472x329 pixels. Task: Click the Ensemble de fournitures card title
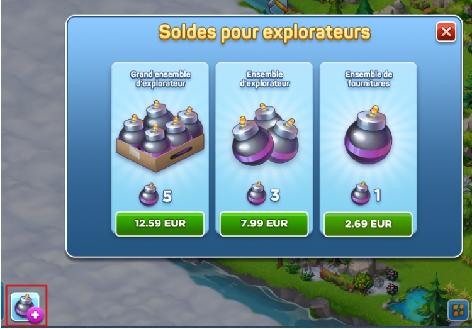(x=369, y=79)
